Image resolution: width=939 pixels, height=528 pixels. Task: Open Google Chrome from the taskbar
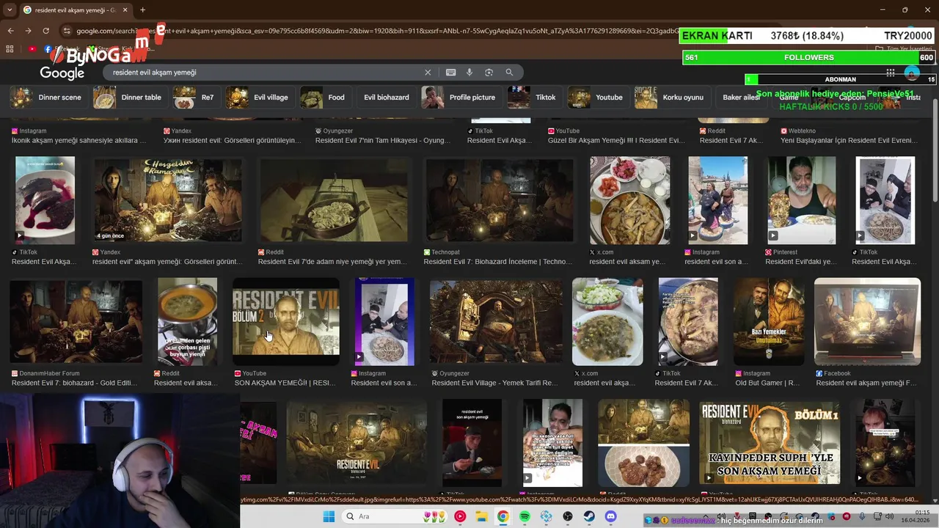coord(503,516)
